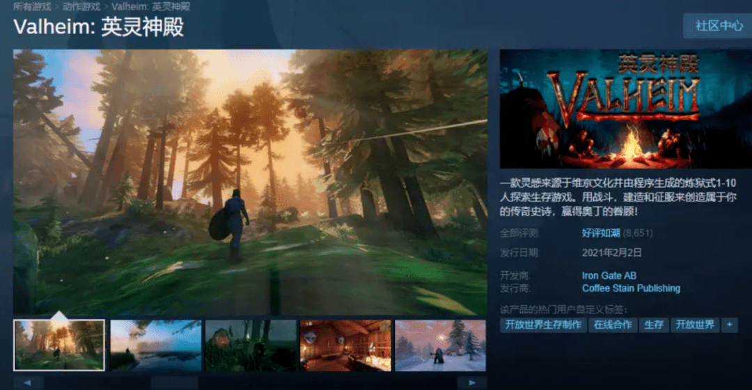Select the dark swamp screenshot thumbnail
752x390 pixels.
click(251, 345)
